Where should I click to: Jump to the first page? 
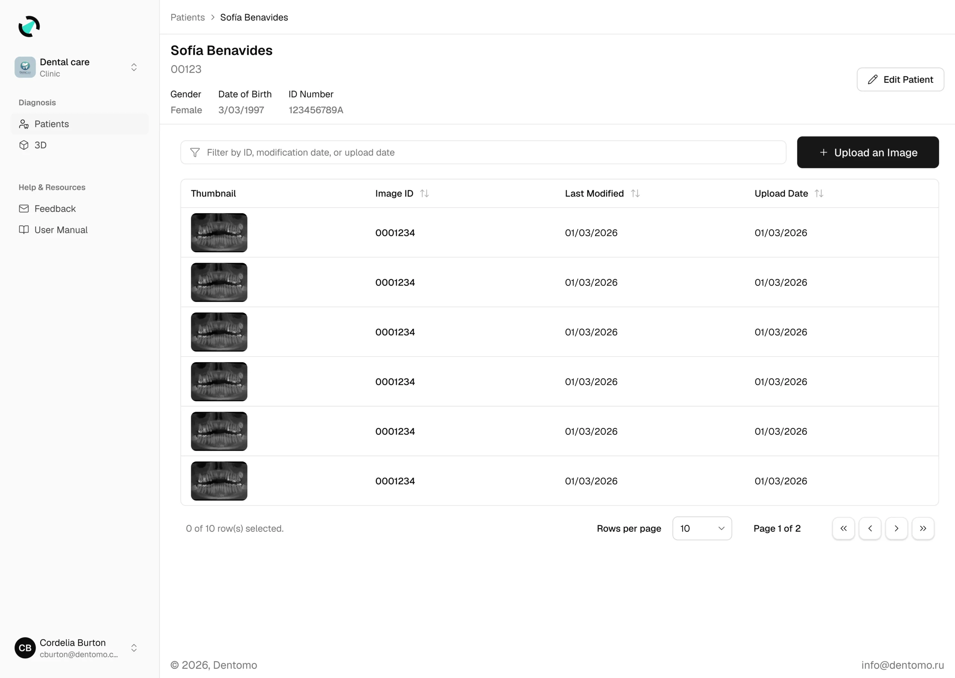click(x=843, y=529)
